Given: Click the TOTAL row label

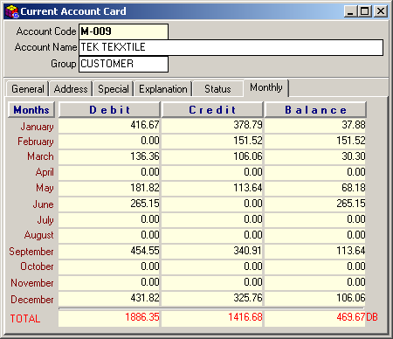Looking at the screenshot, I should (25, 319).
